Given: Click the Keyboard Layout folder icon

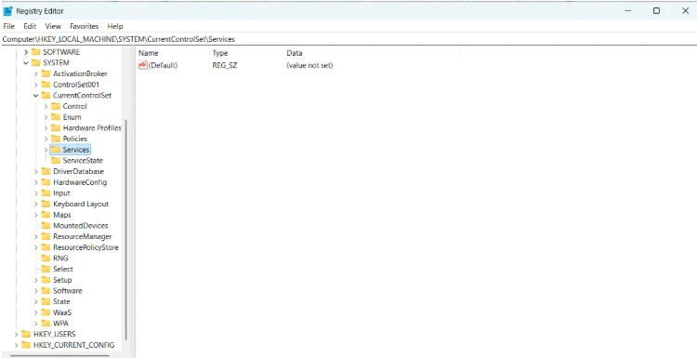Looking at the screenshot, I should coord(46,204).
